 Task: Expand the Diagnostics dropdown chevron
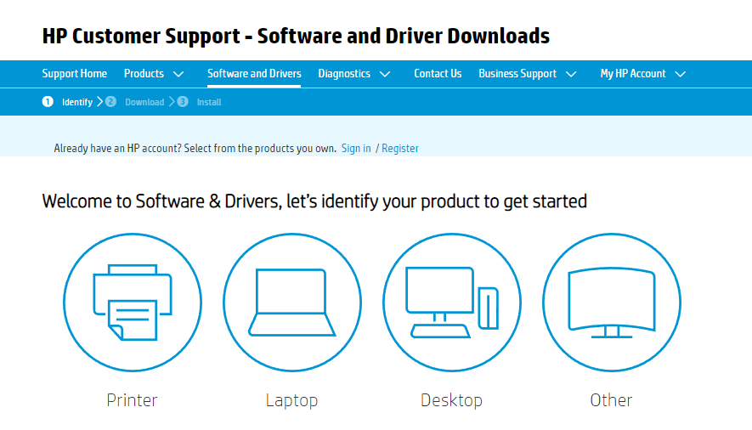[x=385, y=74]
